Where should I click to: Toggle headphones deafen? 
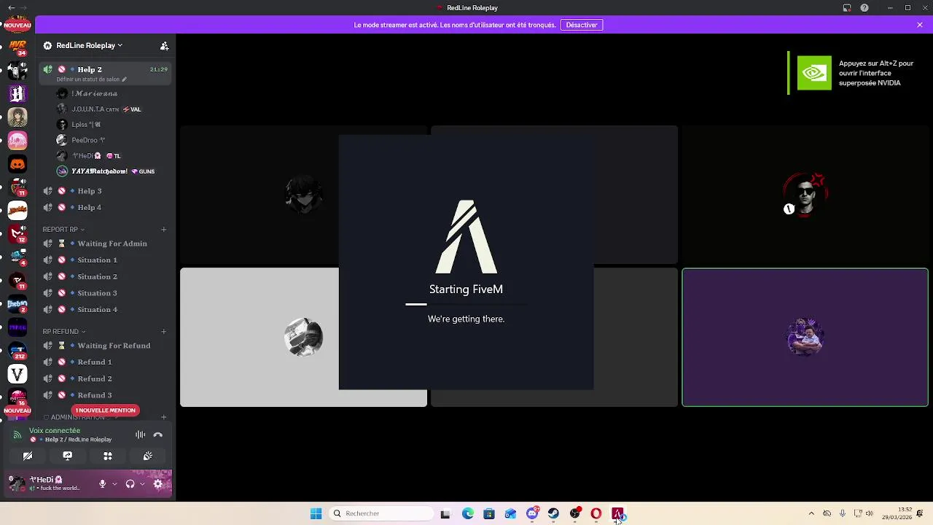[130, 483]
